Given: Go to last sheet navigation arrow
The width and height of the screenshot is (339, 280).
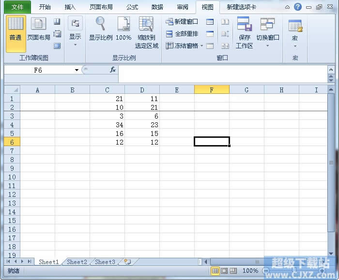Looking at the screenshot, I should 30,262.
